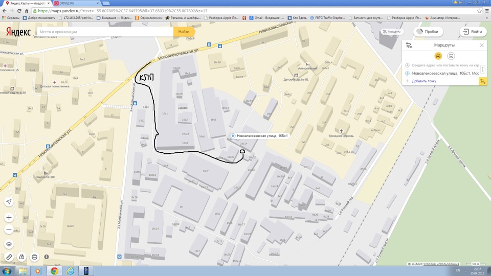Click the Chrome back arrow
This screenshot has width=491, height=276.
pyautogui.click(x=5, y=11)
